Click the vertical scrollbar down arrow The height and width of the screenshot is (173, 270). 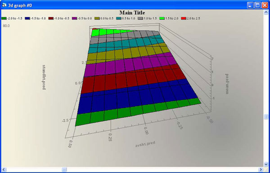tap(266, 164)
